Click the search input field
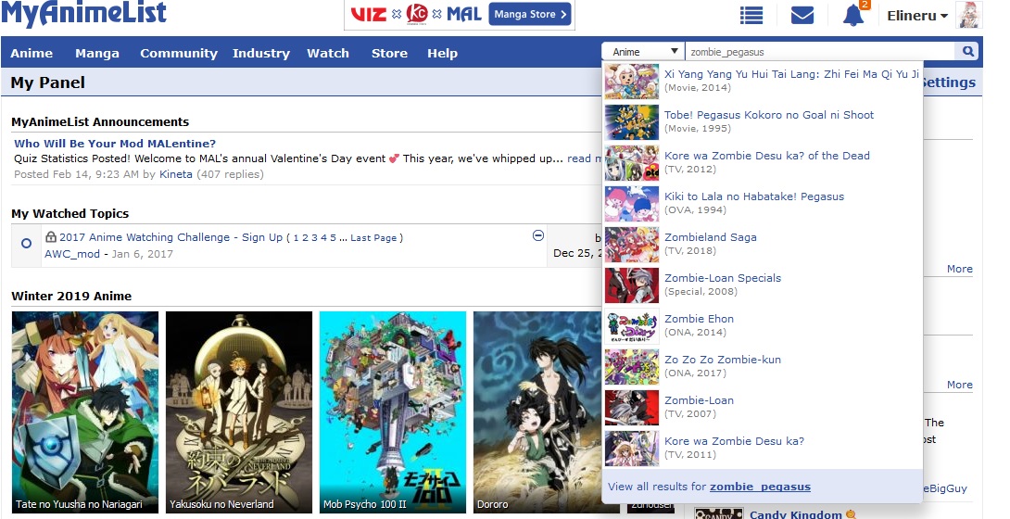The height and width of the screenshot is (519, 1010). 819,52
